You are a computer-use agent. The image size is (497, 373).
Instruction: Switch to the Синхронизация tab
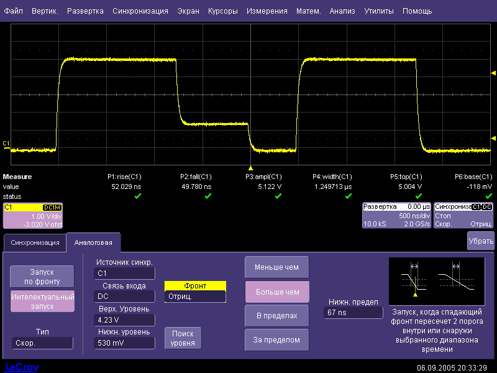34,242
